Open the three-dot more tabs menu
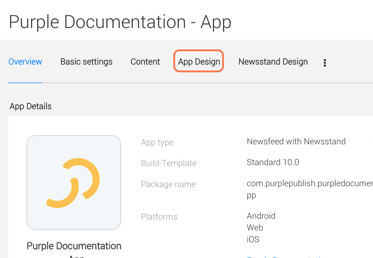Screen dimensions: 373x258 pos(325,63)
